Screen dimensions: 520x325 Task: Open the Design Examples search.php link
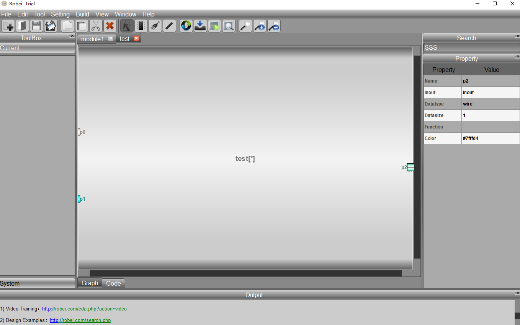click(x=80, y=320)
